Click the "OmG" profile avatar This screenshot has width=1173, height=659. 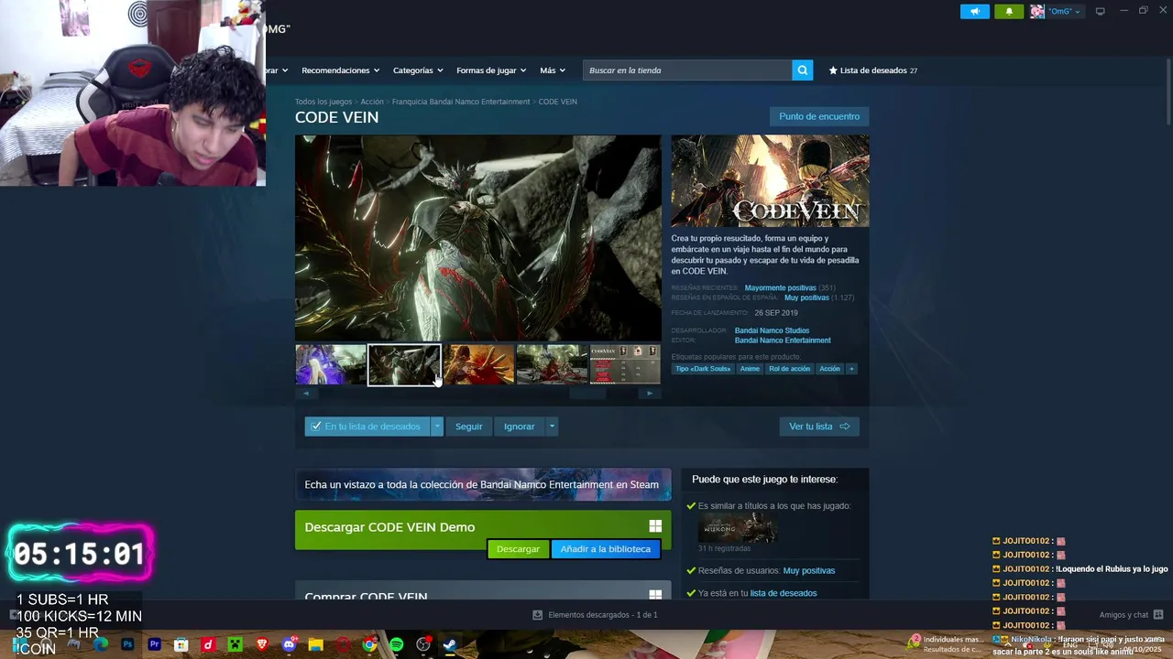[1037, 11]
